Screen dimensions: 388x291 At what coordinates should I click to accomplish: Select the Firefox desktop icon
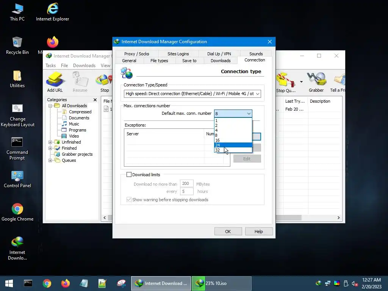52,42
